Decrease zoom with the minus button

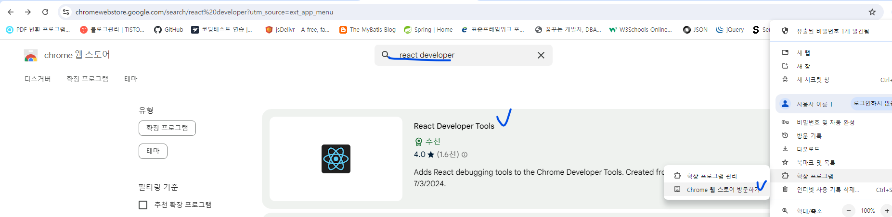coord(849,211)
